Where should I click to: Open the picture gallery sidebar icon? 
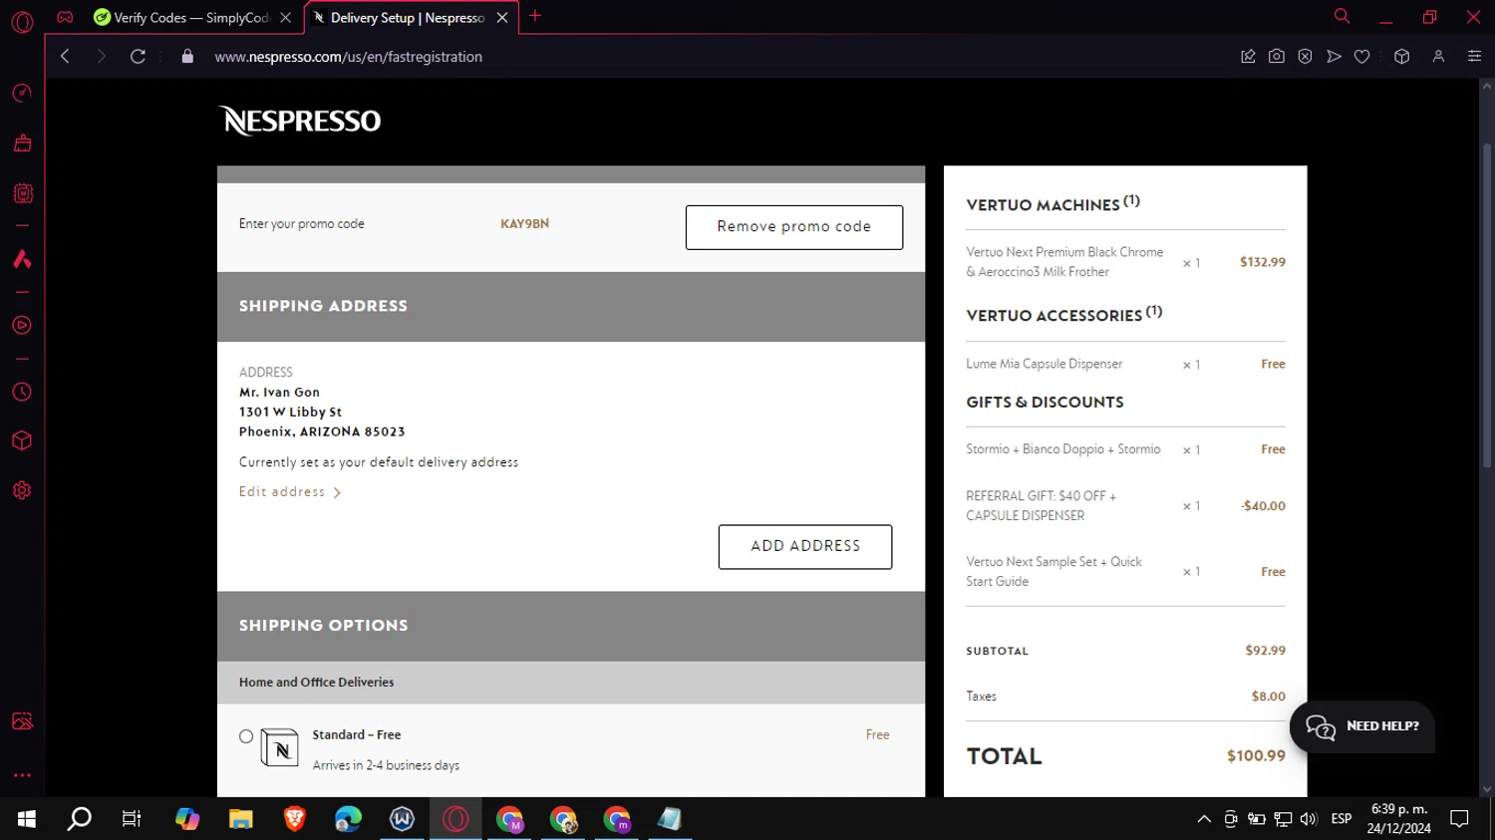point(22,721)
